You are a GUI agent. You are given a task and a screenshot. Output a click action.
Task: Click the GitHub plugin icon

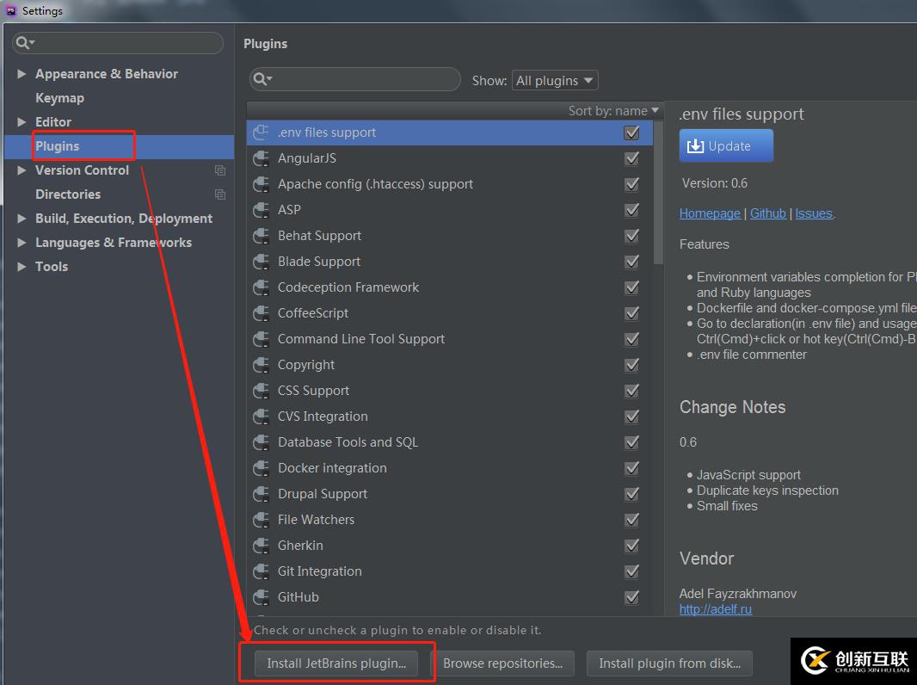(261, 596)
